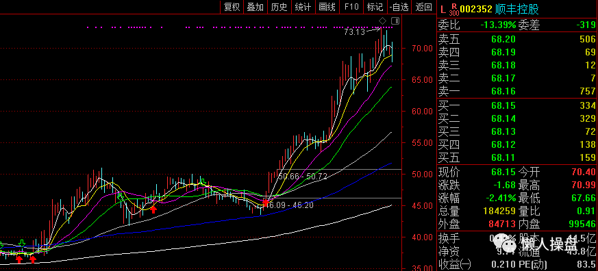Click stock code 002352
Screen dimensions: 598x271
pos(476,9)
